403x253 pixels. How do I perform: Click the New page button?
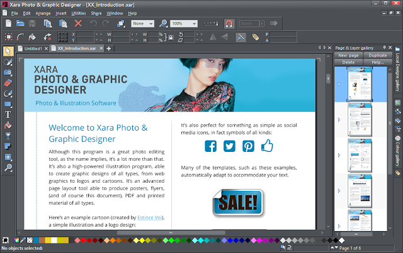348,55
